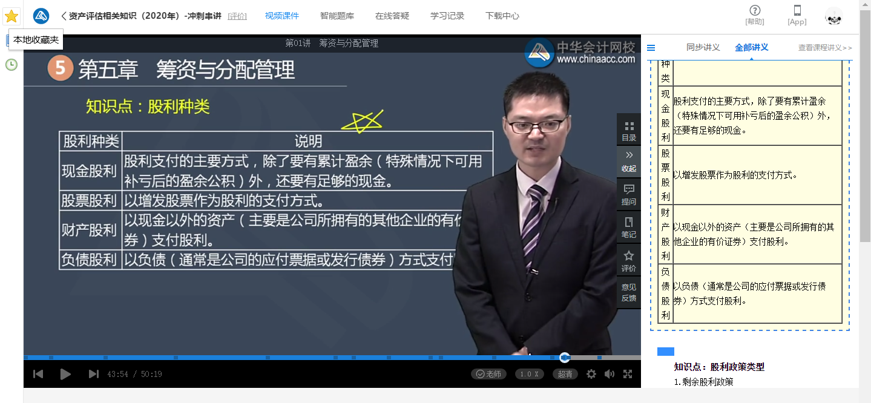Go back using the course title arrow
Image resolution: width=871 pixels, height=403 pixels.
click(64, 16)
